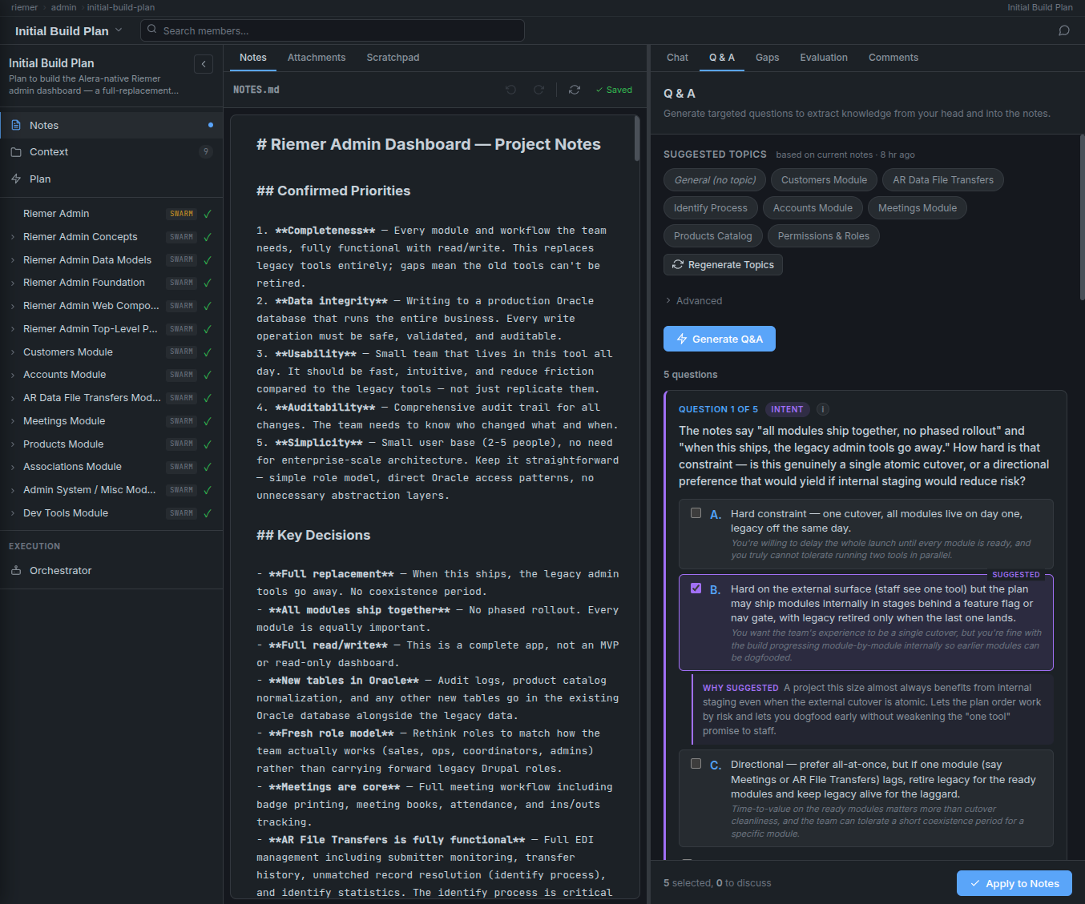Open the Comments tab

(893, 58)
